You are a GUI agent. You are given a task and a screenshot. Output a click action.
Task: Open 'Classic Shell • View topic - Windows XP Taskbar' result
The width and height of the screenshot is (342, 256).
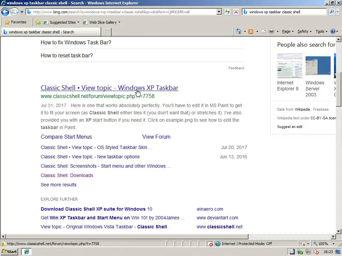(x=110, y=88)
